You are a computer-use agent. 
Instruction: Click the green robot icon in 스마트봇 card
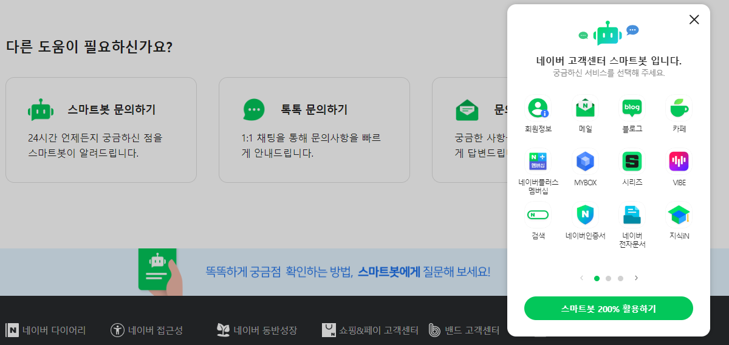[x=41, y=110]
